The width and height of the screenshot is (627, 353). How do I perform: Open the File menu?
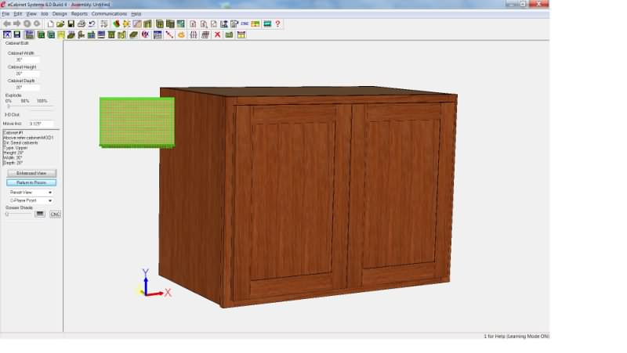[x=5, y=13]
